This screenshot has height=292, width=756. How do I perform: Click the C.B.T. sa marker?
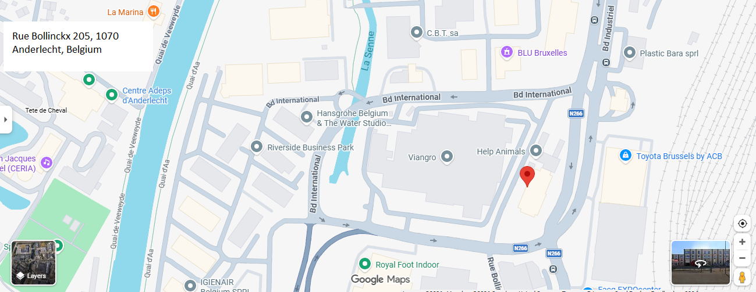(416, 33)
